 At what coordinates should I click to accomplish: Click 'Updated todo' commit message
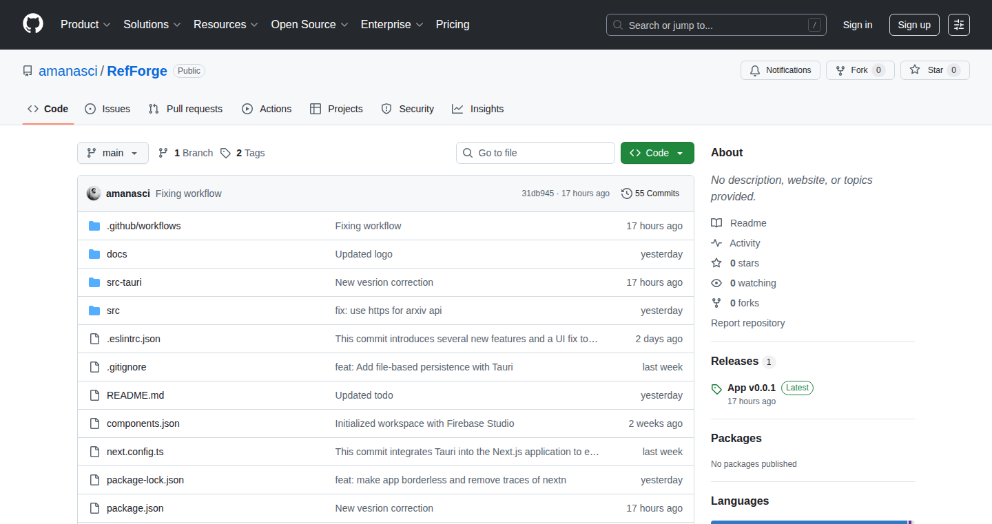(364, 395)
